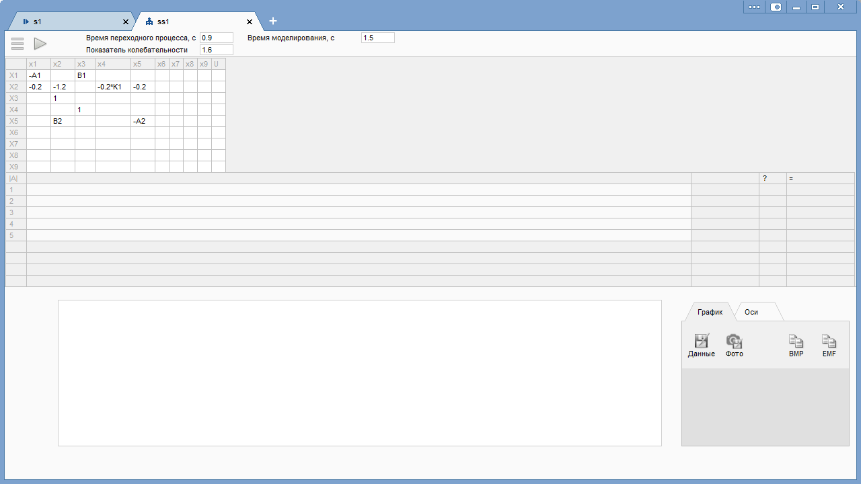
Task: Open the График tab
Action: click(710, 312)
